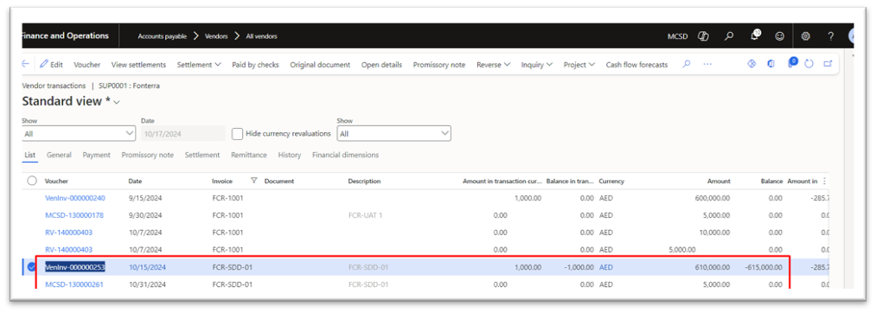Click MCSD company selector in header
876x313 pixels.
[678, 36]
